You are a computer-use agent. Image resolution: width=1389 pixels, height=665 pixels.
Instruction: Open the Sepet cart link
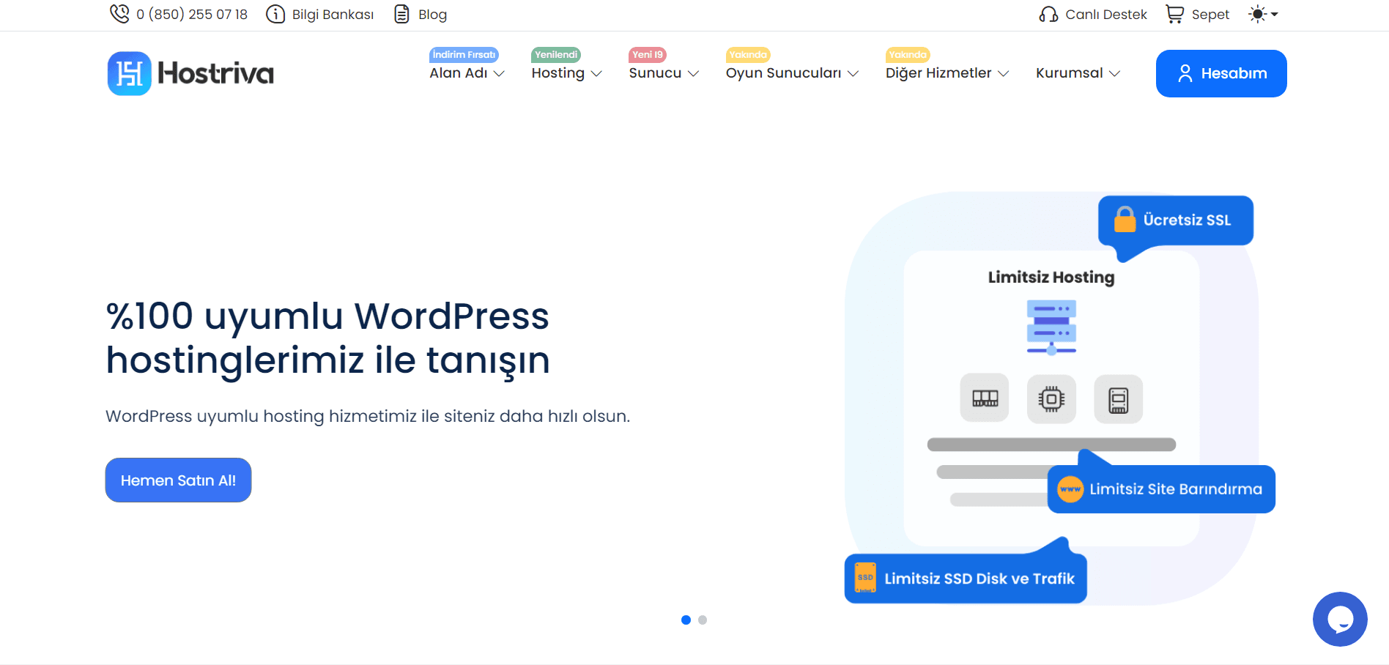(1197, 14)
